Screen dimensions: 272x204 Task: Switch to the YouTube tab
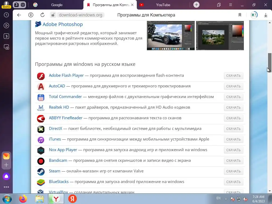[163, 5]
